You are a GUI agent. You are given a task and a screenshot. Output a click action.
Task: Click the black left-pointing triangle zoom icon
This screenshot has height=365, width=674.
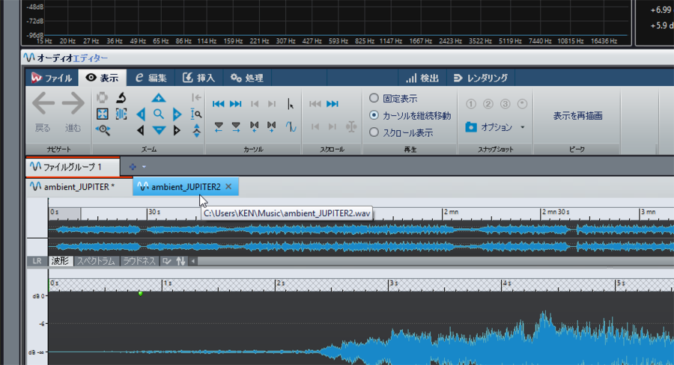click(x=141, y=130)
